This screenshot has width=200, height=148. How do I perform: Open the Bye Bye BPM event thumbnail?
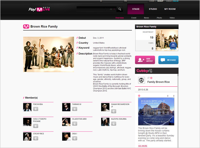point(156,111)
